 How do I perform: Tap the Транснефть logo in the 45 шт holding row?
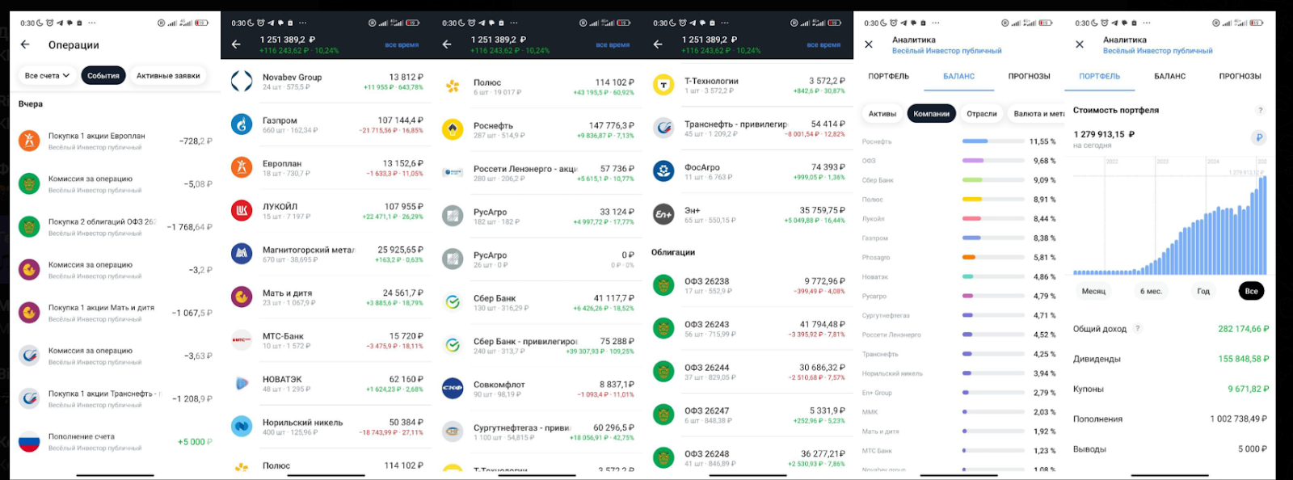[663, 128]
